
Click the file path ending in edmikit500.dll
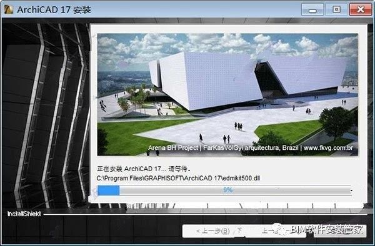click(x=178, y=178)
